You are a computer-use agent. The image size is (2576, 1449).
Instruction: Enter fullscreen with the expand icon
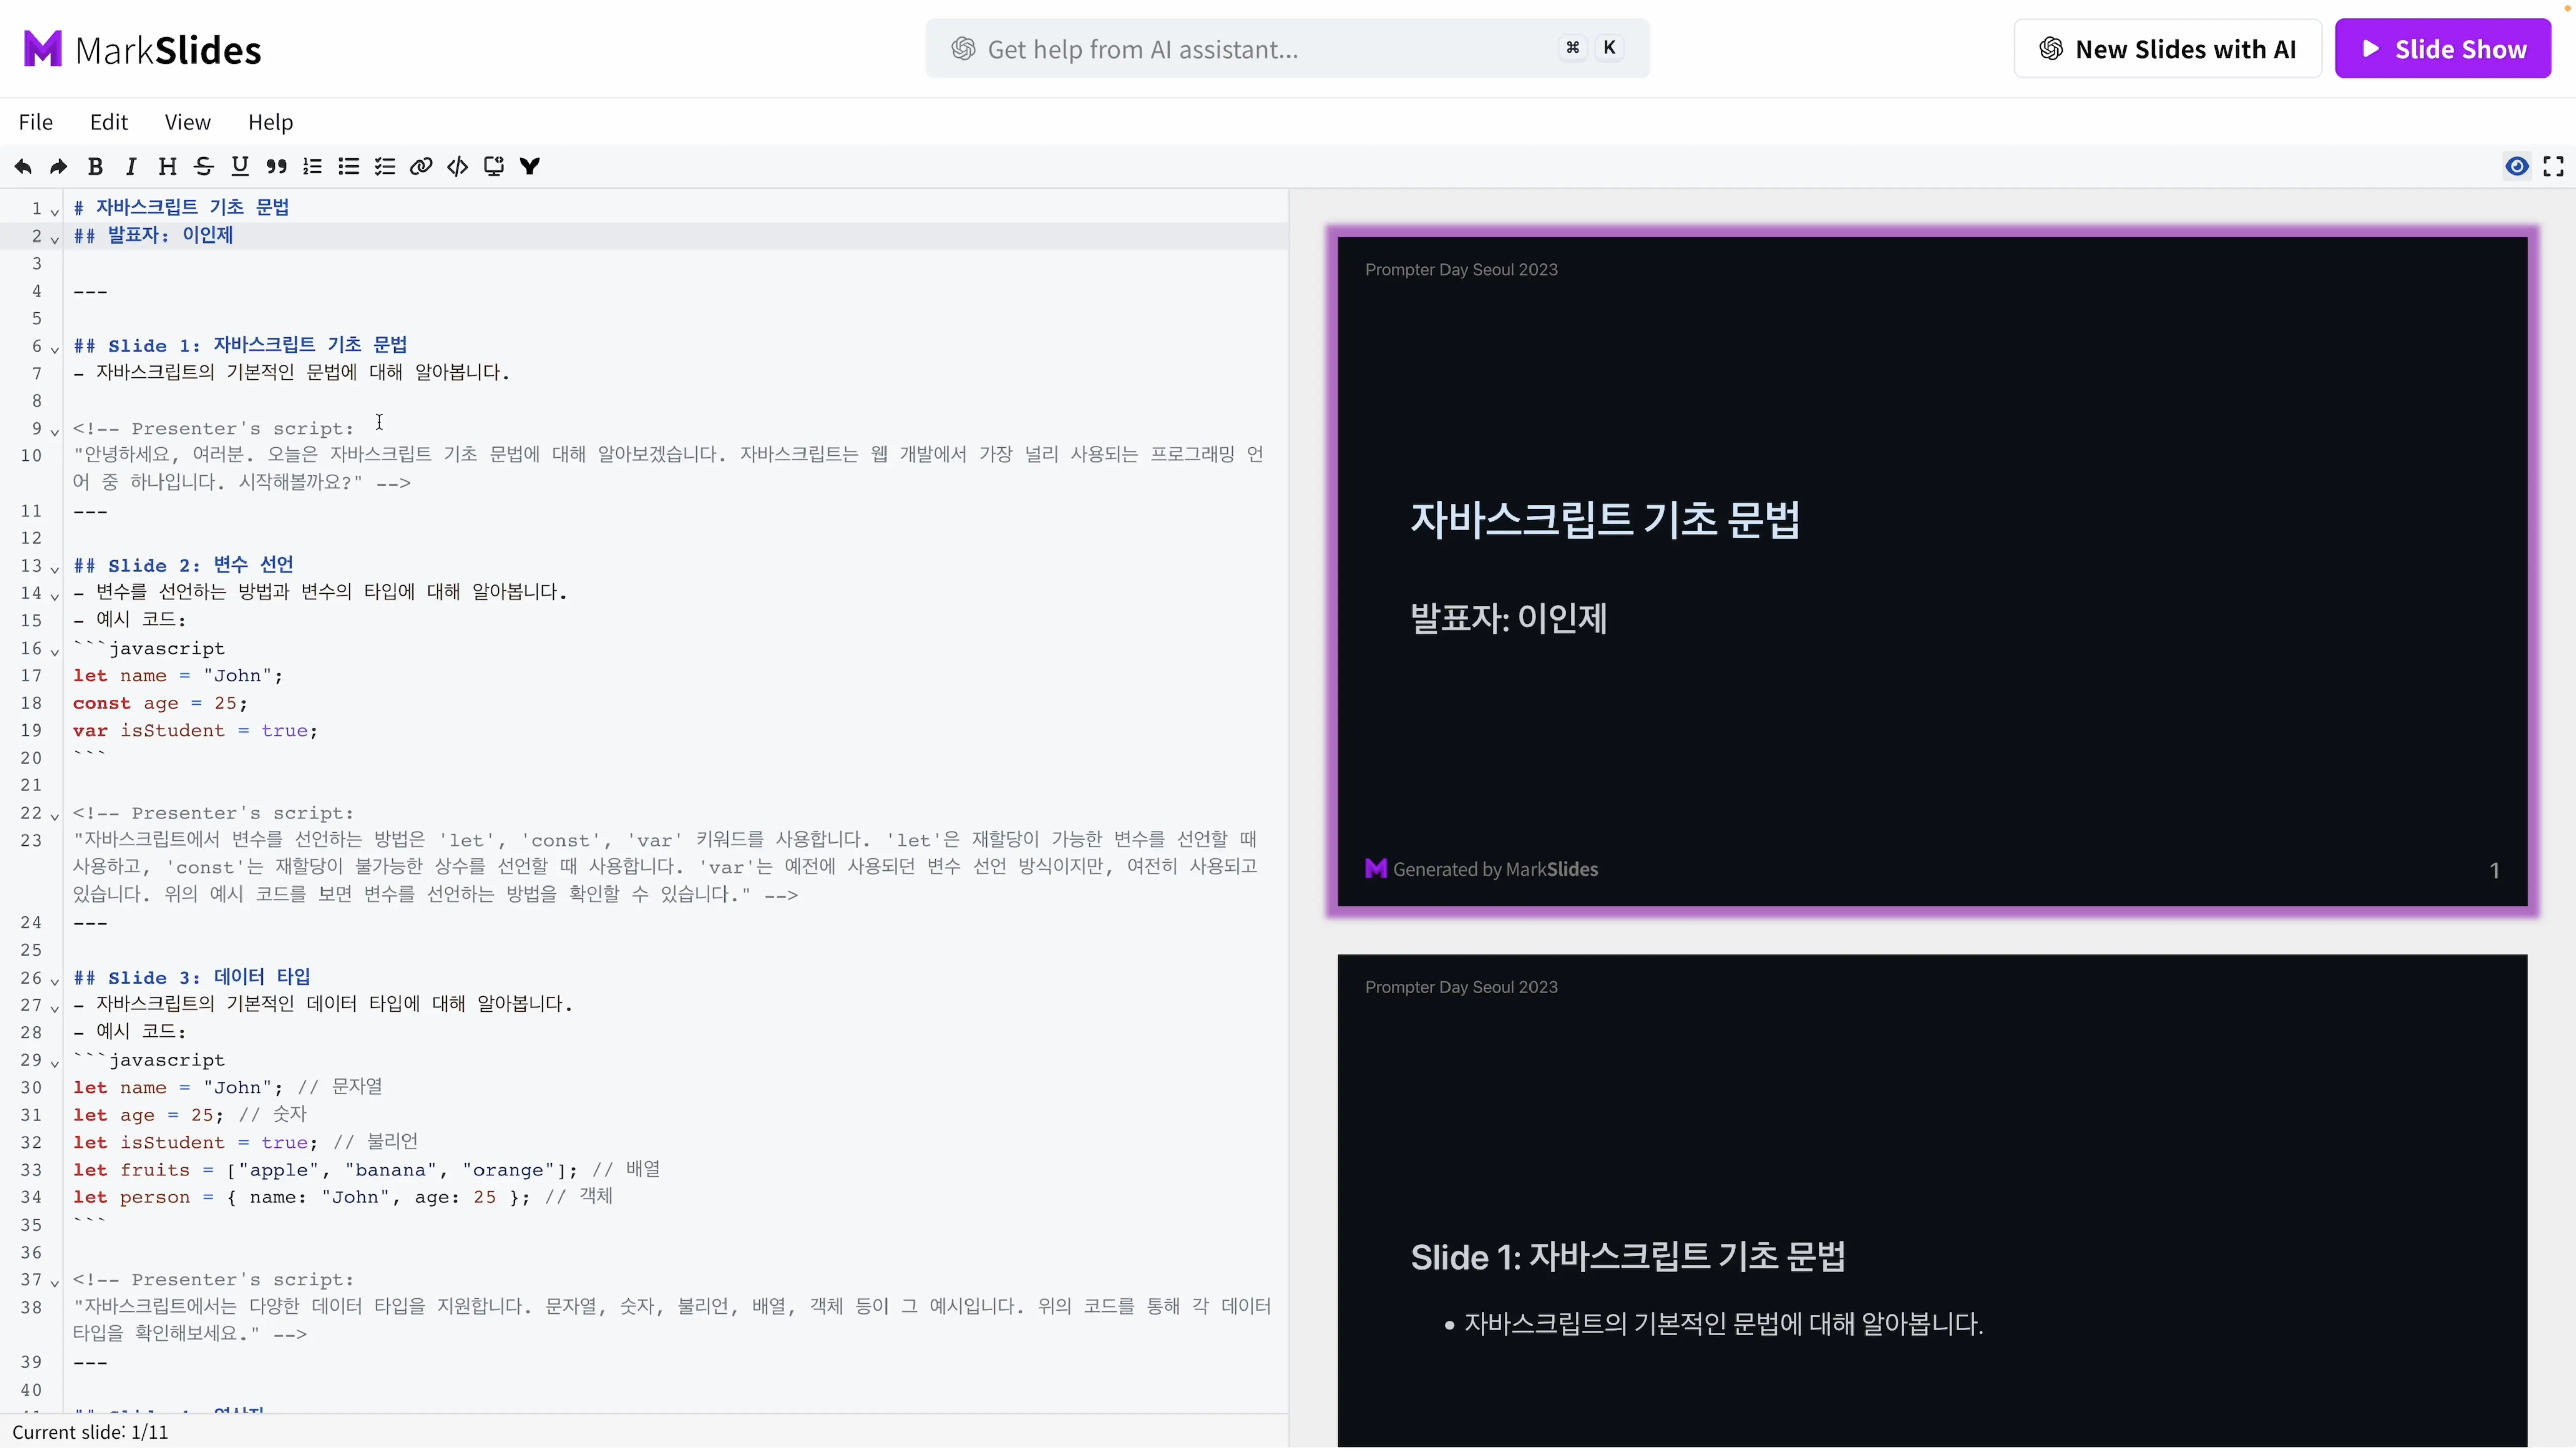coord(2554,166)
